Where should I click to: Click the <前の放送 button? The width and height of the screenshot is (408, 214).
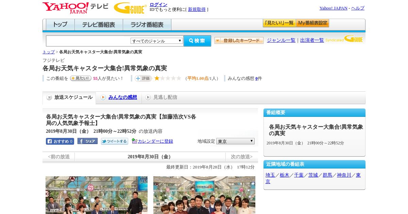(59, 157)
